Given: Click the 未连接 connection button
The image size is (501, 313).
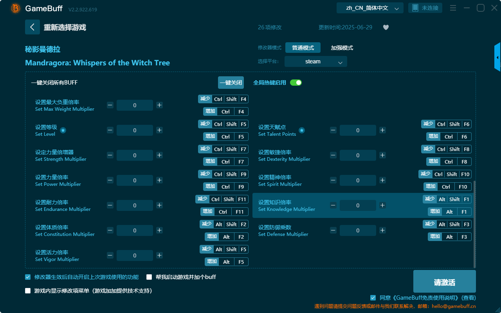Looking at the screenshot, I should pyautogui.click(x=425, y=8).
